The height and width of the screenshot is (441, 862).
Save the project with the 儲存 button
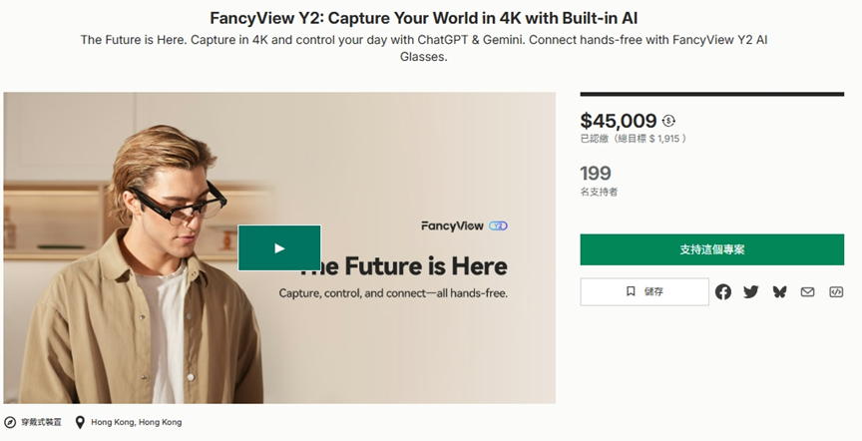coord(645,291)
